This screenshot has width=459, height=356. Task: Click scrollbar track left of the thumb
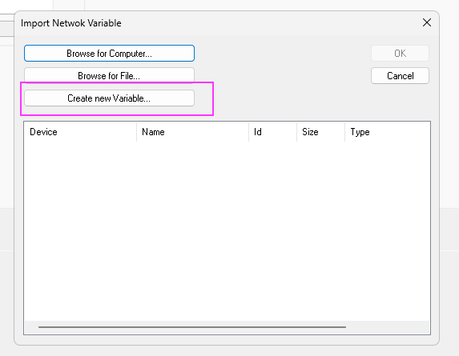tap(31, 327)
